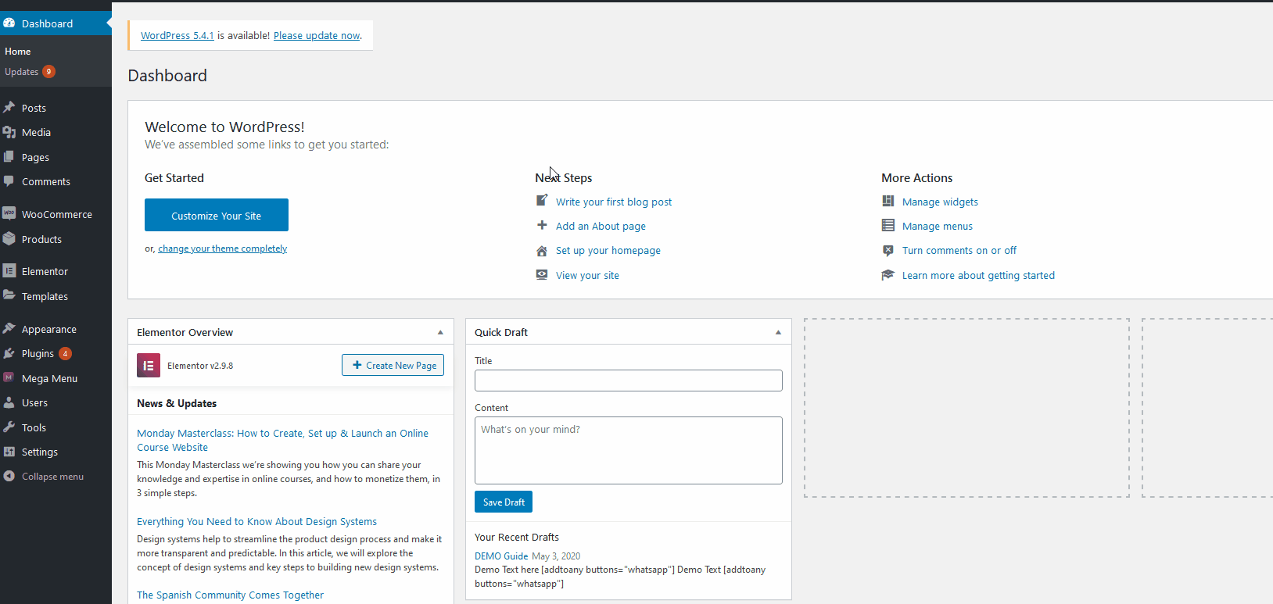The height and width of the screenshot is (604, 1273).
Task: Click change your theme completely link
Action: point(223,248)
